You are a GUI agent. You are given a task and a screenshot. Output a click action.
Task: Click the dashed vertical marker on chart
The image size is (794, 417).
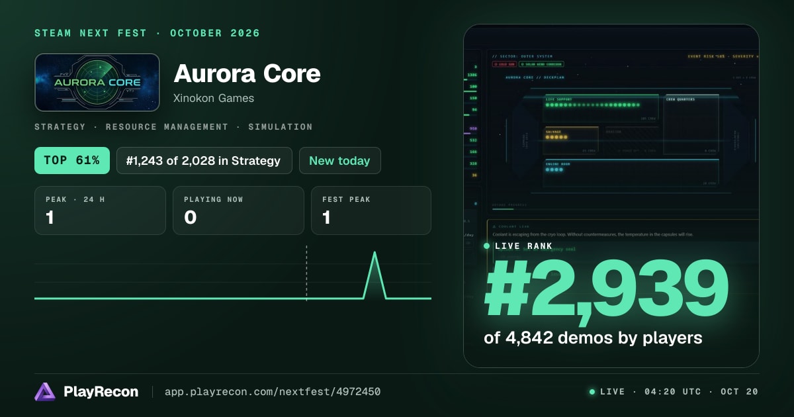(306, 273)
